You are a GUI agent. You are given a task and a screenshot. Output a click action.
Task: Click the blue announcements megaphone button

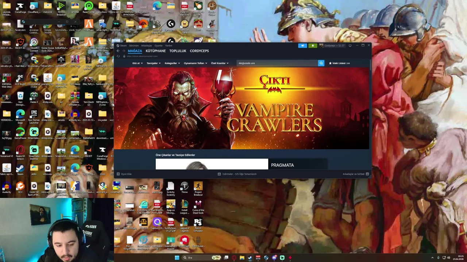(302, 46)
